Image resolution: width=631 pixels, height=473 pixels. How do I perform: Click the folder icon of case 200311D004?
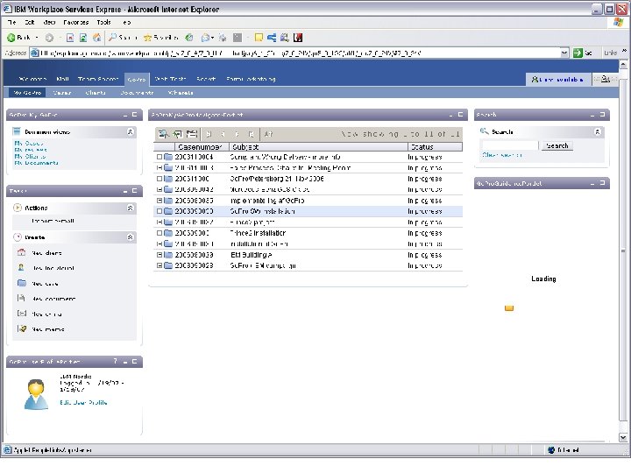tap(168, 157)
